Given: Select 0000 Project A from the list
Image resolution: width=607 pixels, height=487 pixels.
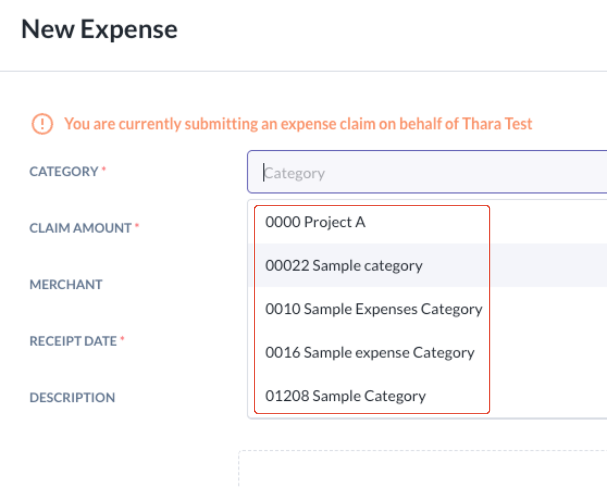Looking at the screenshot, I should tap(427, 222).
